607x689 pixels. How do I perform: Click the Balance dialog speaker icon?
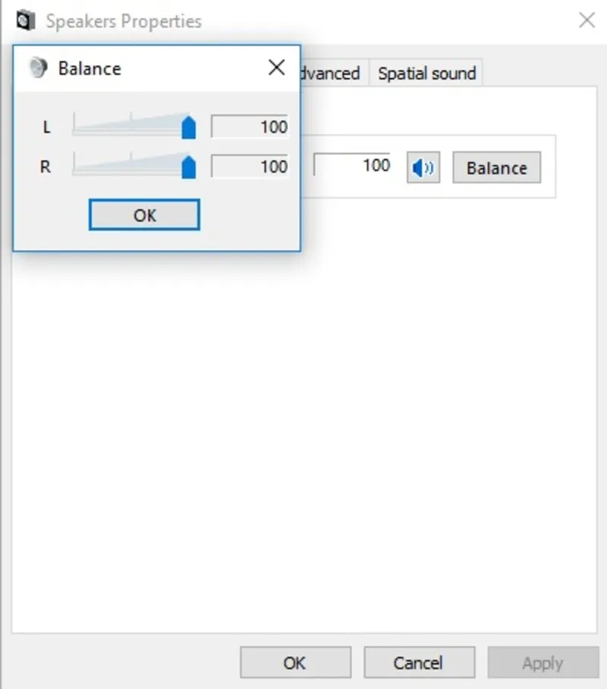click(x=38, y=68)
